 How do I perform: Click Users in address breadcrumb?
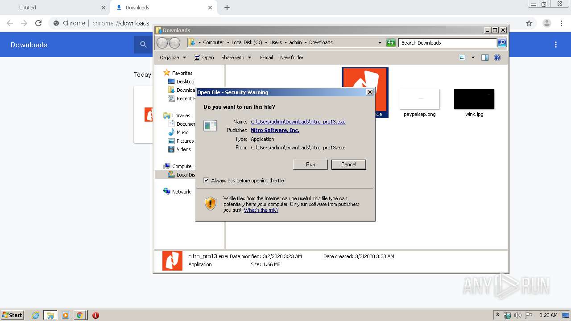pyautogui.click(x=275, y=43)
